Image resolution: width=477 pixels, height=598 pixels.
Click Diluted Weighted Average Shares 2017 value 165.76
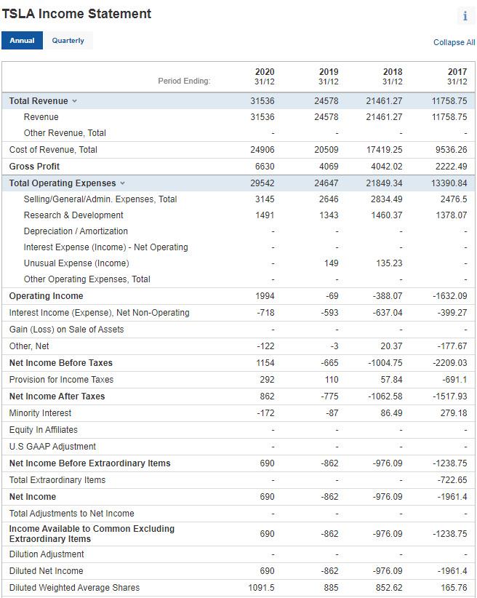tap(454, 589)
